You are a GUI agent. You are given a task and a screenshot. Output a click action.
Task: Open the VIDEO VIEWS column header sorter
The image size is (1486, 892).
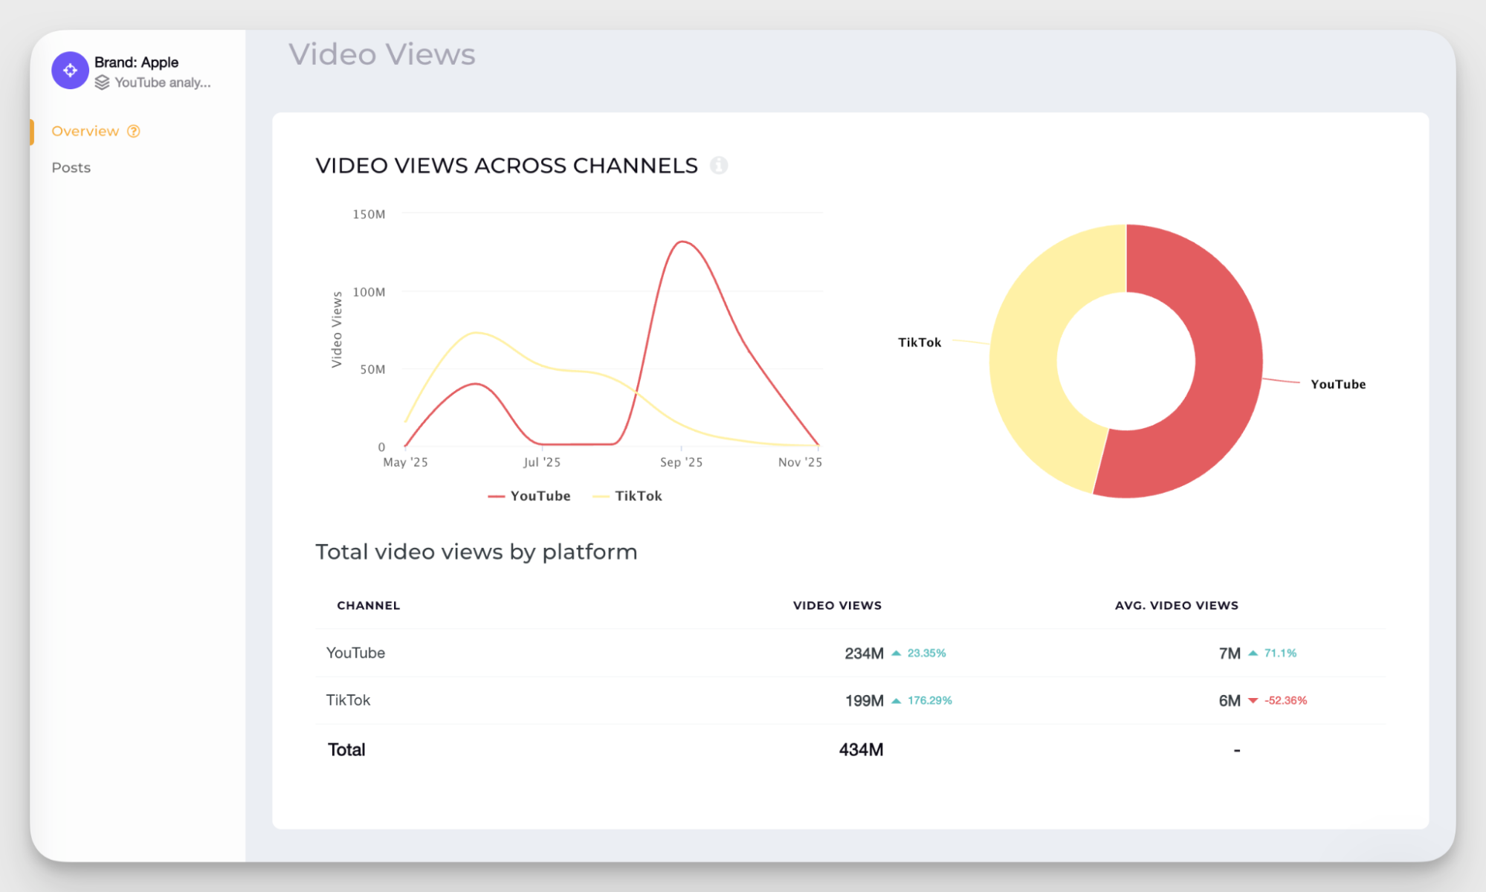click(x=836, y=605)
